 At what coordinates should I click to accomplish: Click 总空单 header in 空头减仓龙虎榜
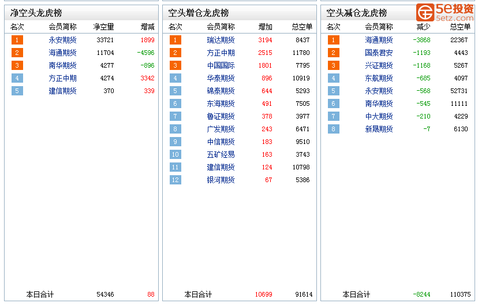pyautogui.click(x=460, y=27)
